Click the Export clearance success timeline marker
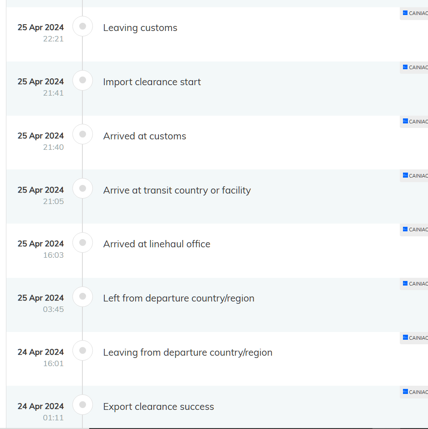The height and width of the screenshot is (429, 428). [x=83, y=404]
